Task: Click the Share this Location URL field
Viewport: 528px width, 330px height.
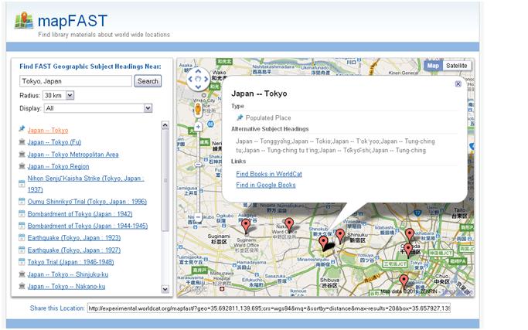Action: pyautogui.click(x=269, y=308)
